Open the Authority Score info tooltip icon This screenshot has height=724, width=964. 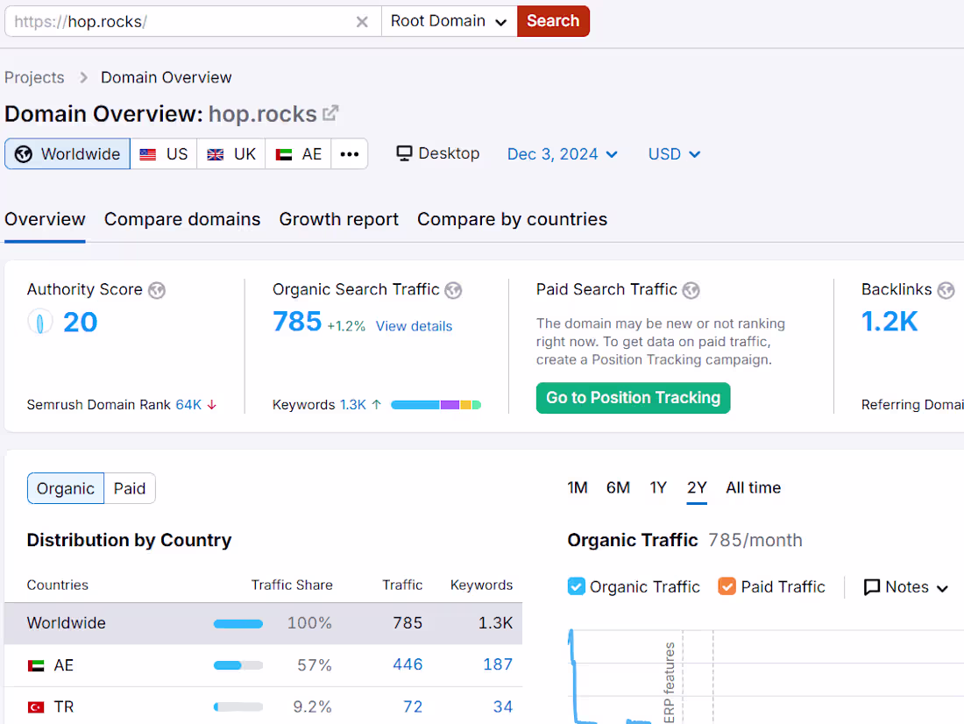point(156,289)
